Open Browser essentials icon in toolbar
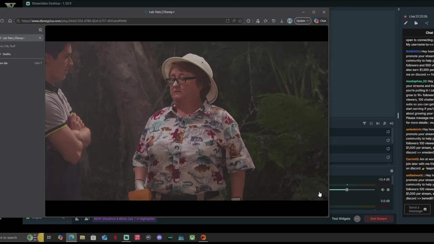The width and height of the screenshot is (434, 244). coord(258,21)
